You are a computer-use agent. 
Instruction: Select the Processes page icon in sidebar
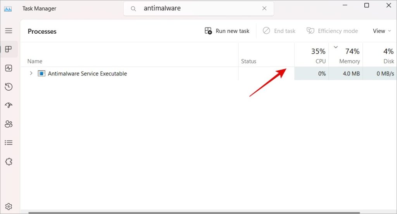click(x=9, y=49)
